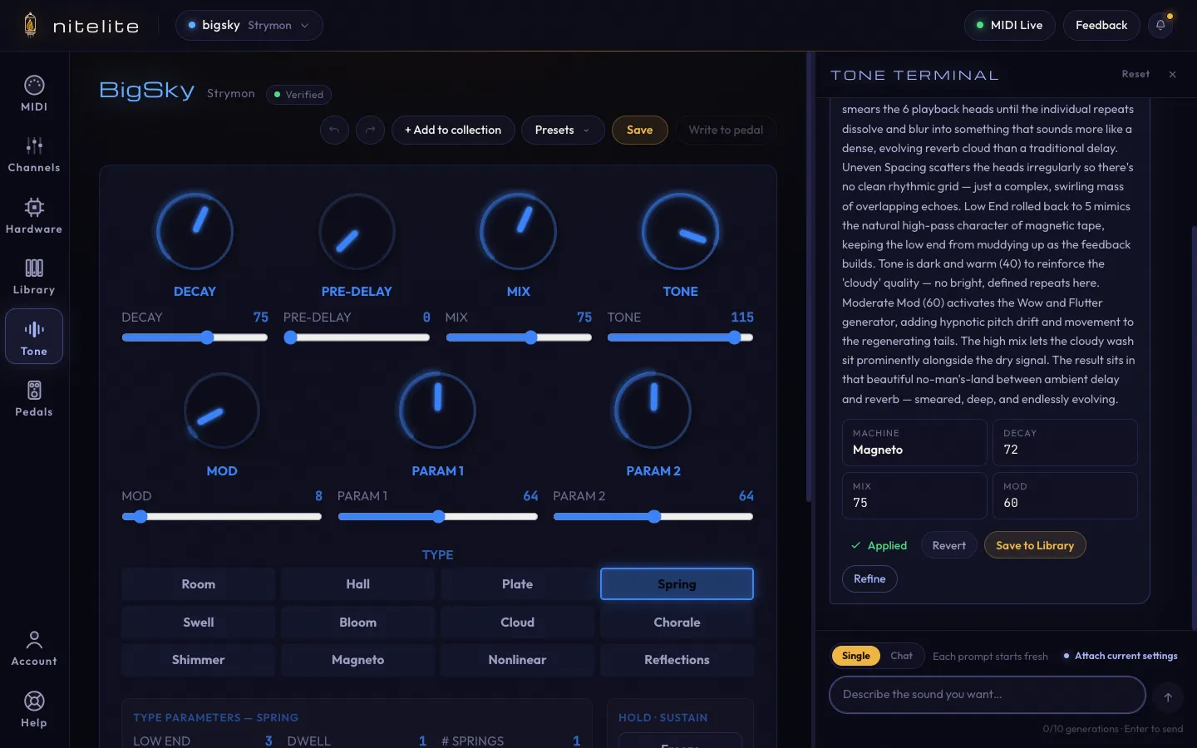Click Add to collection
Screen dimensions: 1197x748
(453, 130)
